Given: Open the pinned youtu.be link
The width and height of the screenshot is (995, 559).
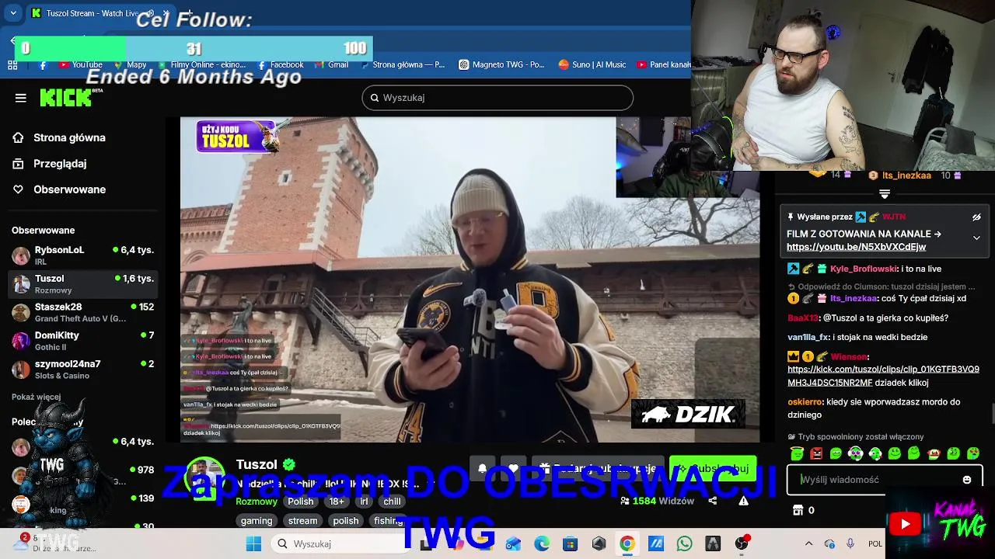Looking at the screenshot, I should 856,247.
